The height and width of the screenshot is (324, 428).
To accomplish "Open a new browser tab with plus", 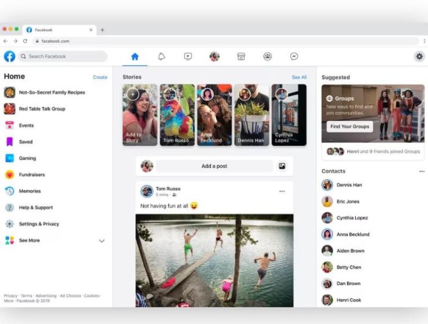I will coord(102,30).
